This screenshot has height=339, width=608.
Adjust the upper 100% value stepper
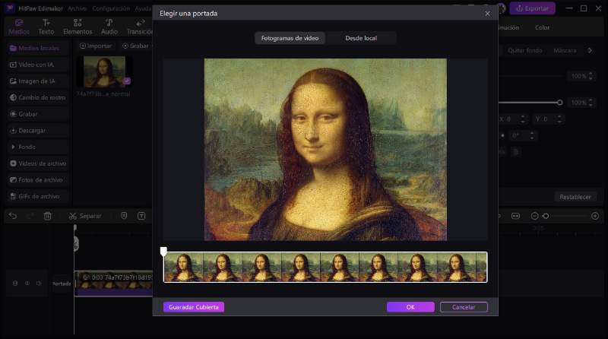click(x=591, y=76)
